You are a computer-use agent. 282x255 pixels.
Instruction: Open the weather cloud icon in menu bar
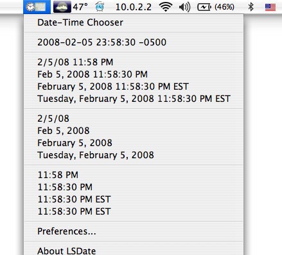[x=62, y=7]
